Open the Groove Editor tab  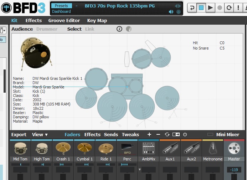64,20
